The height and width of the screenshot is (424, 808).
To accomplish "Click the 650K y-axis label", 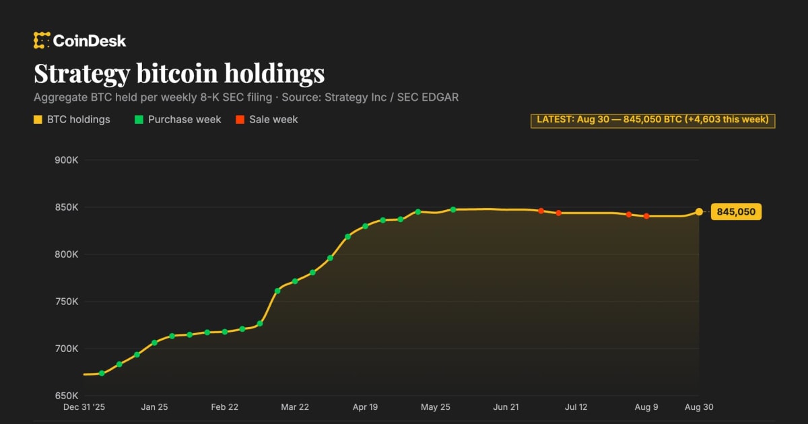I will (66, 396).
